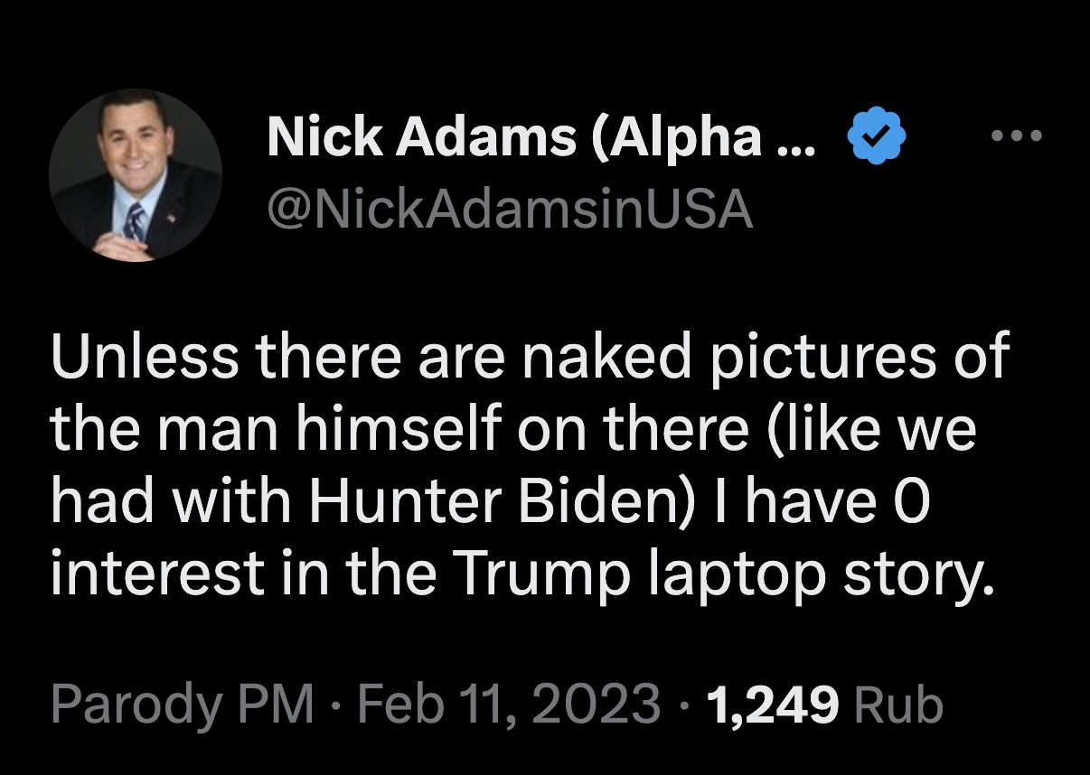Open the three-dot more options menu

[1016, 137]
